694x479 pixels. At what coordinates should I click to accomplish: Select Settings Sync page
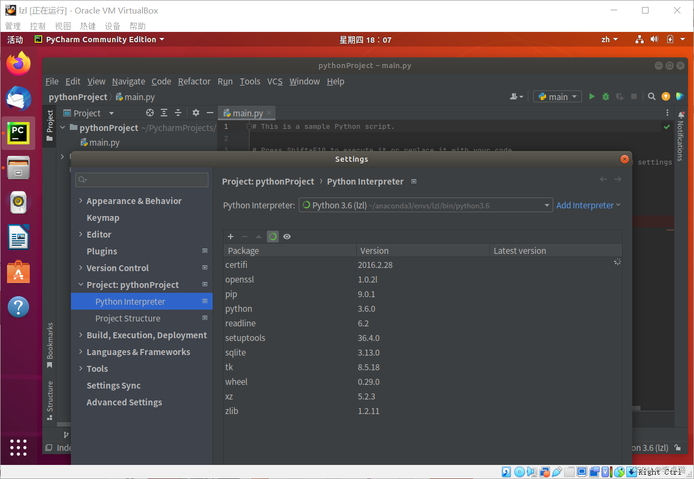pyautogui.click(x=114, y=385)
